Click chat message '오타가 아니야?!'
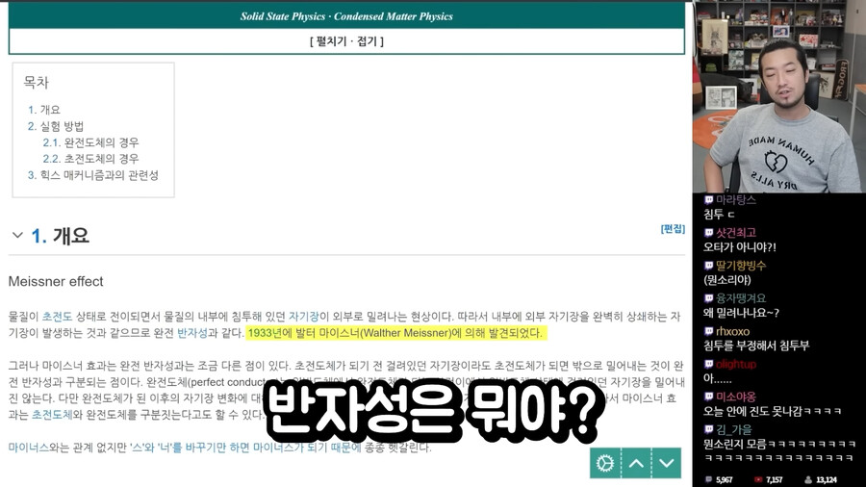866x487 pixels. pyautogui.click(x=740, y=247)
